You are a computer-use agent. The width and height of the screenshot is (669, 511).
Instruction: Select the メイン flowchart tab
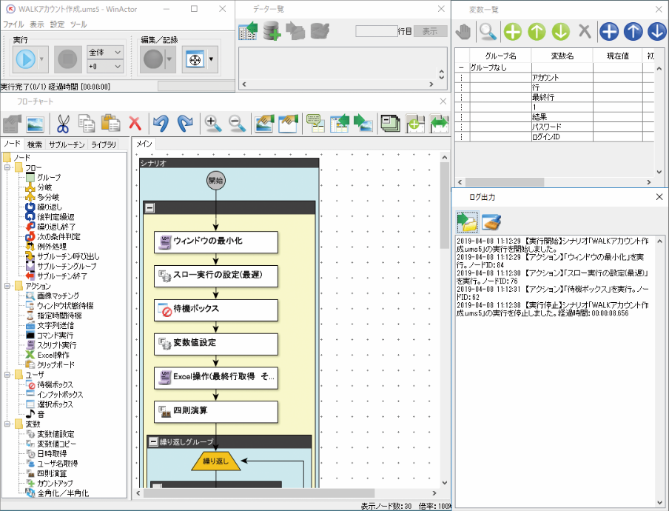click(144, 144)
